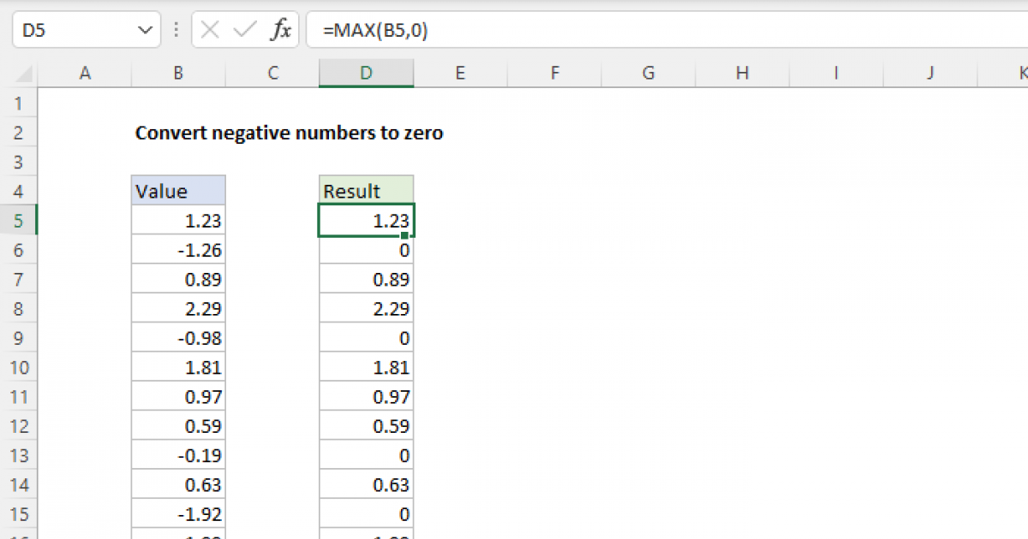Screen dimensions: 1028x539
Task: Open the Name Box dropdown arrow
Action: pyautogui.click(x=143, y=31)
